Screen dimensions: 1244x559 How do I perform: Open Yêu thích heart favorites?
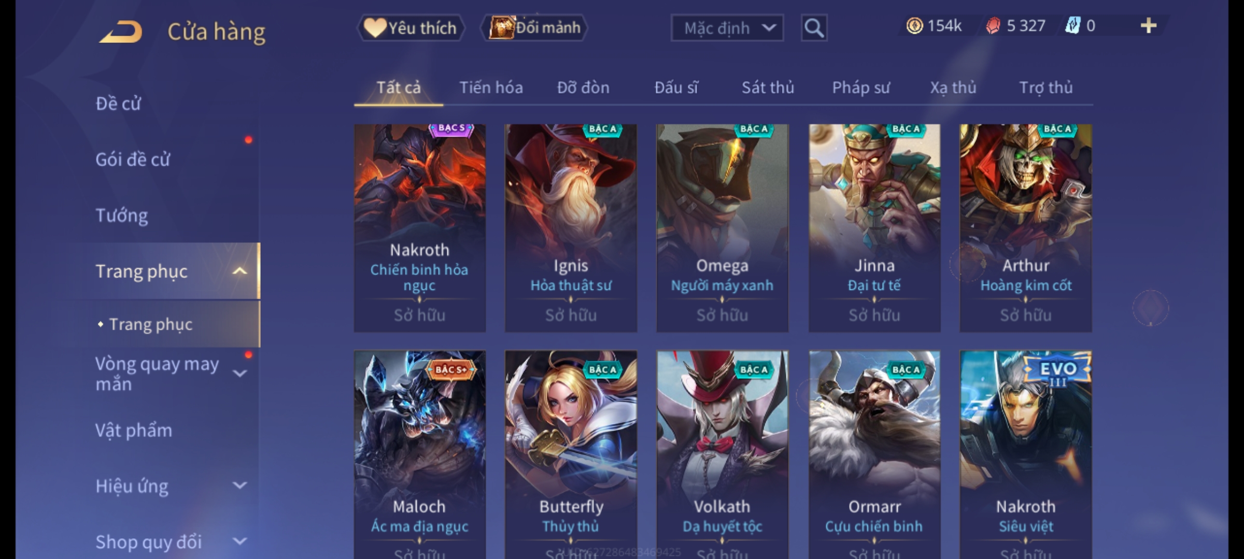[x=410, y=28]
